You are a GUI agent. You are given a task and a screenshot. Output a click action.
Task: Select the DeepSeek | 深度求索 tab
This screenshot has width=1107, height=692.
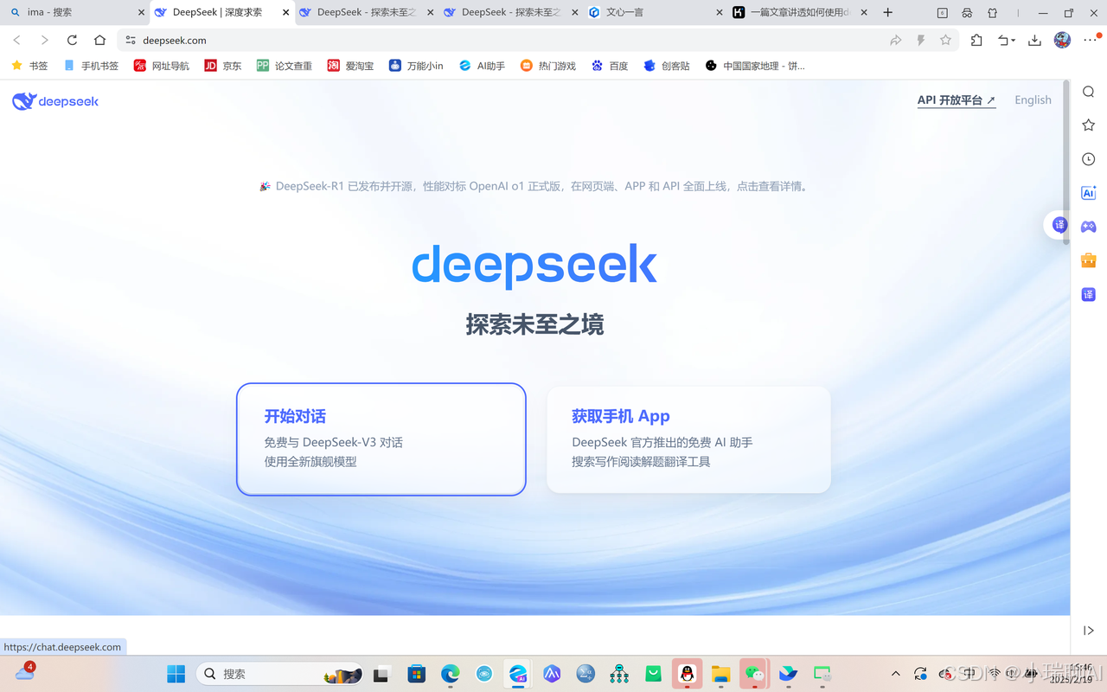[221, 12]
